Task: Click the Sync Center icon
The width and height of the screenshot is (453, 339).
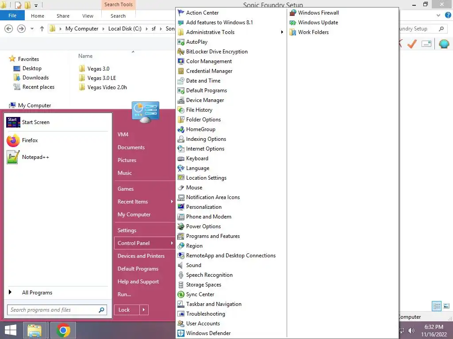Action: 181,294
